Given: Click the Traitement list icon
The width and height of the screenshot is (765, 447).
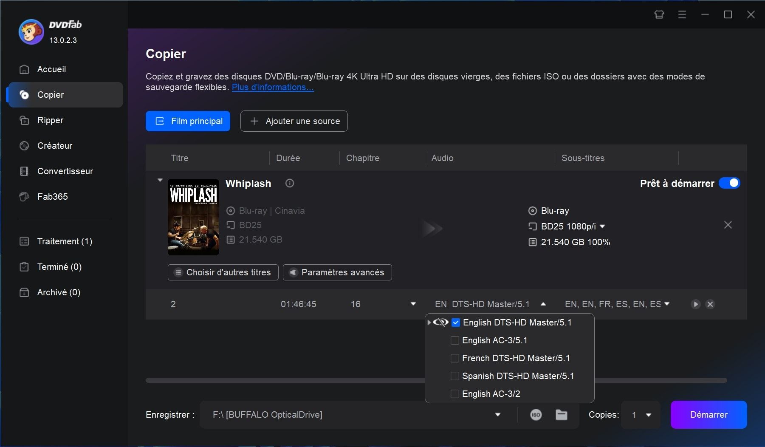Looking at the screenshot, I should click(25, 241).
